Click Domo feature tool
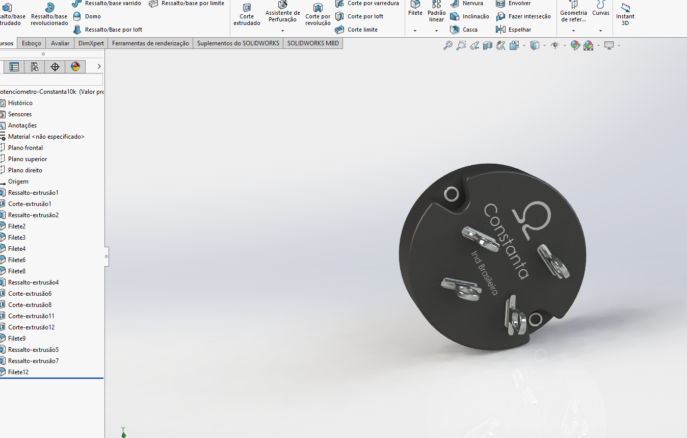The height and width of the screenshot is (438, 687). tap(87, 16)
